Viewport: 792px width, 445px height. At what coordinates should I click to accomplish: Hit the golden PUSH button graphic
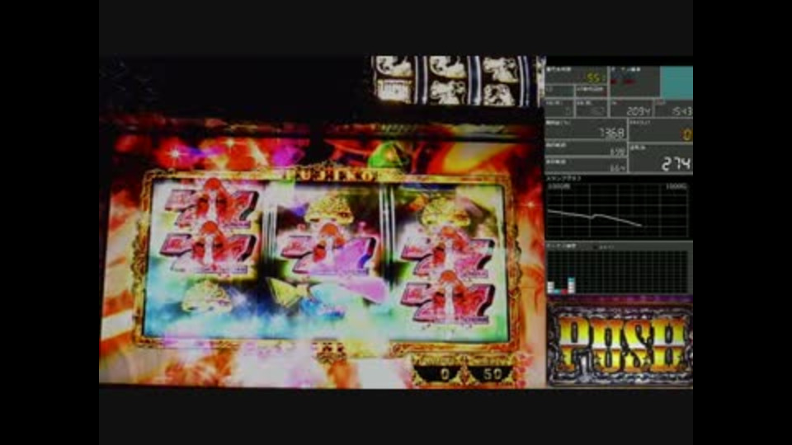tap(620, 344)
